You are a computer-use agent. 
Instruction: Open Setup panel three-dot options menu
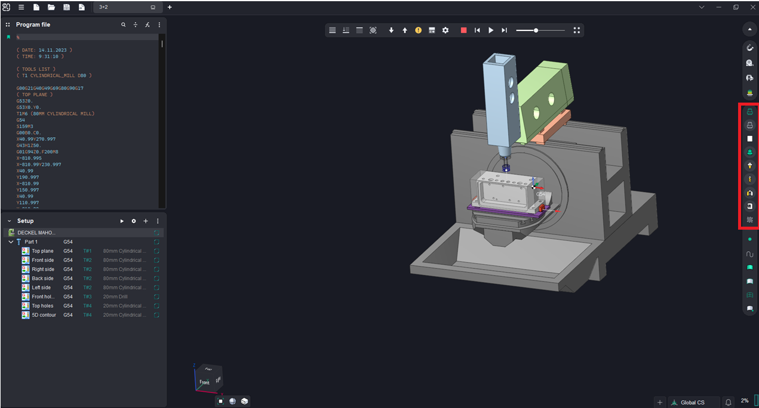point(158,221)
